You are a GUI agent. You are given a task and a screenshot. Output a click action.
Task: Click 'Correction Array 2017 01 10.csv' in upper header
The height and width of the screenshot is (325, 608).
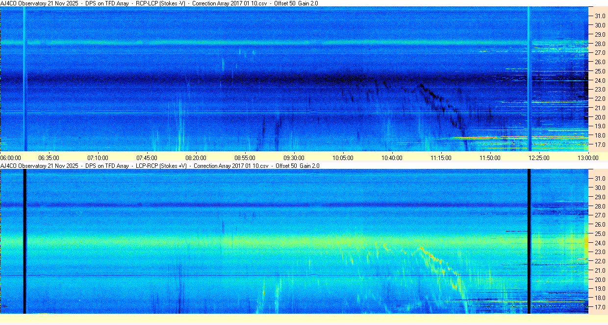click(230, 3)
